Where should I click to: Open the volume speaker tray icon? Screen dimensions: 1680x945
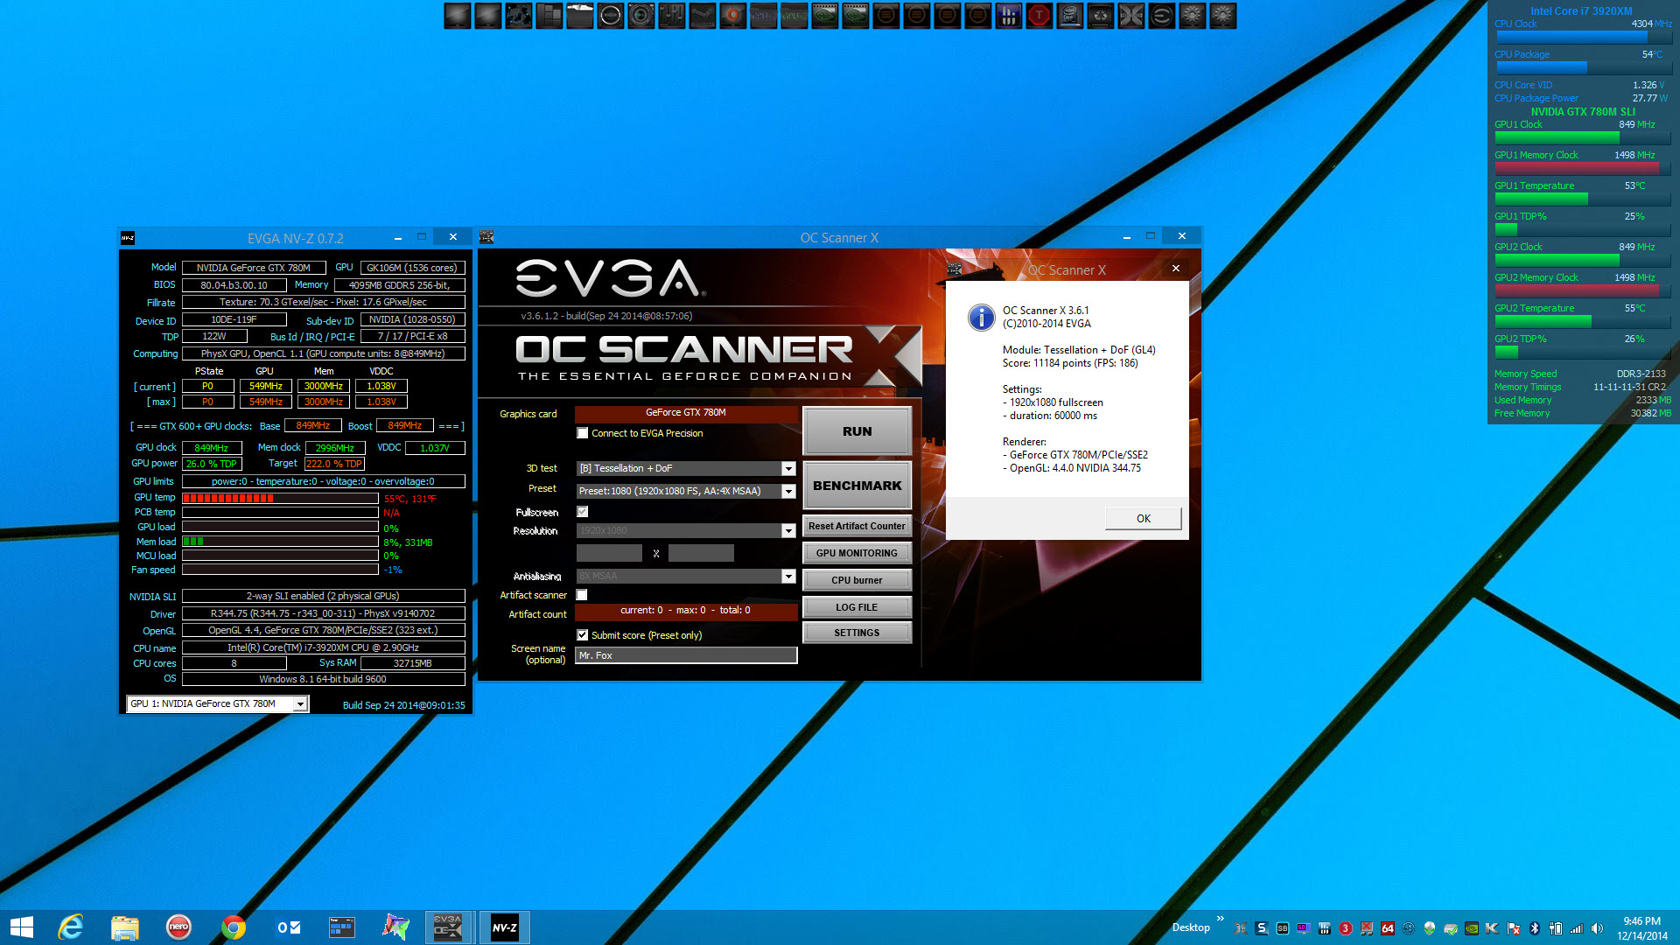click(1597, 928)
